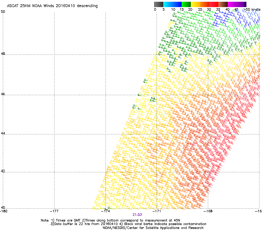The height and width of the screenshot is (230, 262).
Task: Click the 'Times are GMT' note line
Action: pos(110,220)
